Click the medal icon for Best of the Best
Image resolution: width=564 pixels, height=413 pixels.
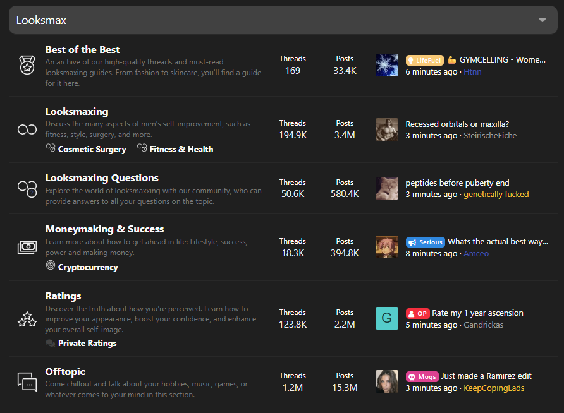click(x=27, y=65)
